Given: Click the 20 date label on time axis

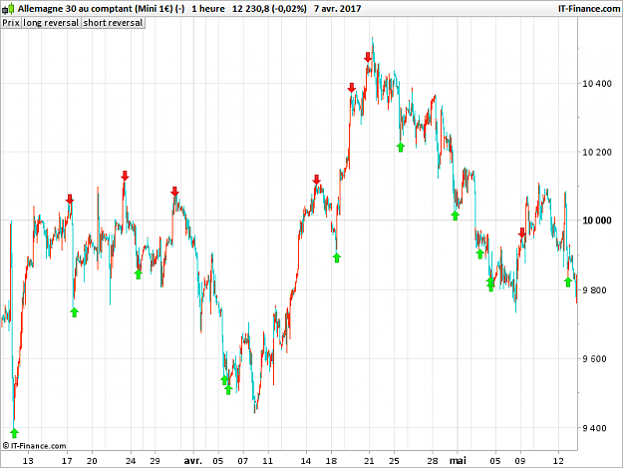Looking at the screenshot, I should tap(92, 461).
